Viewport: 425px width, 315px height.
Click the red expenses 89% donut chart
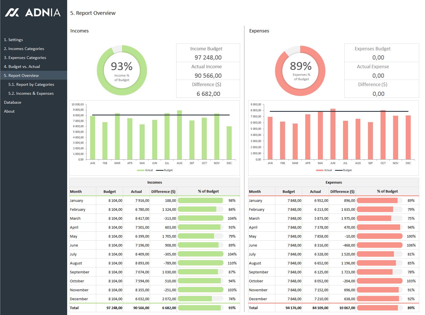coord(300,71)
